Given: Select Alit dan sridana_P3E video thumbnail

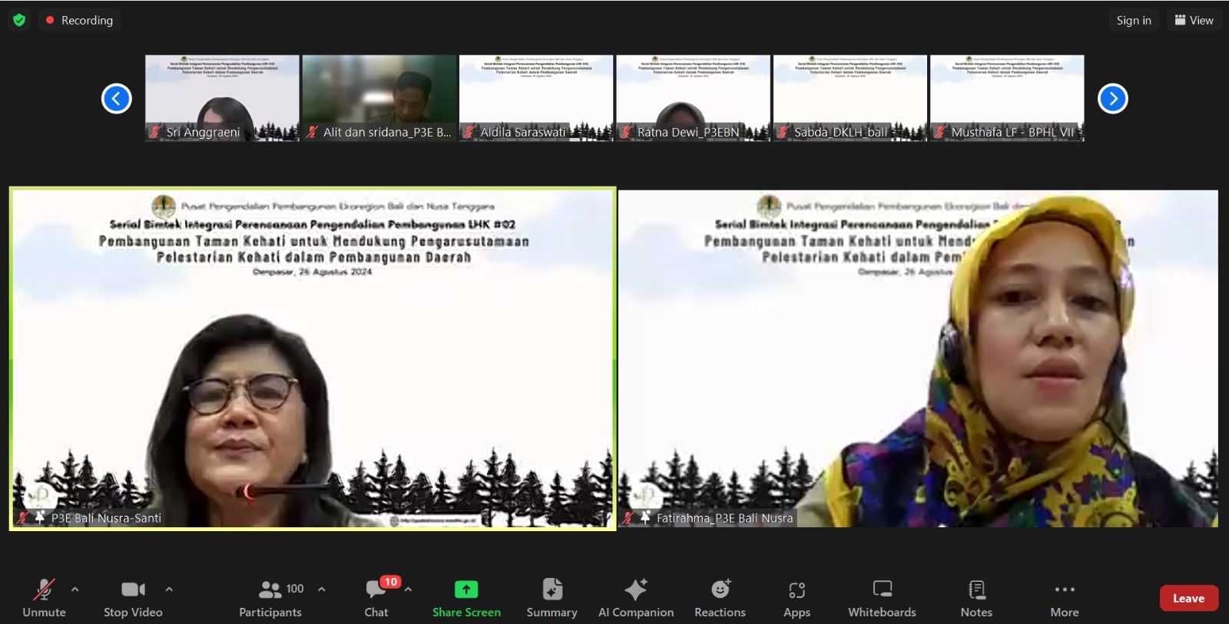Looking at the screenshot, I should (379, 97).
